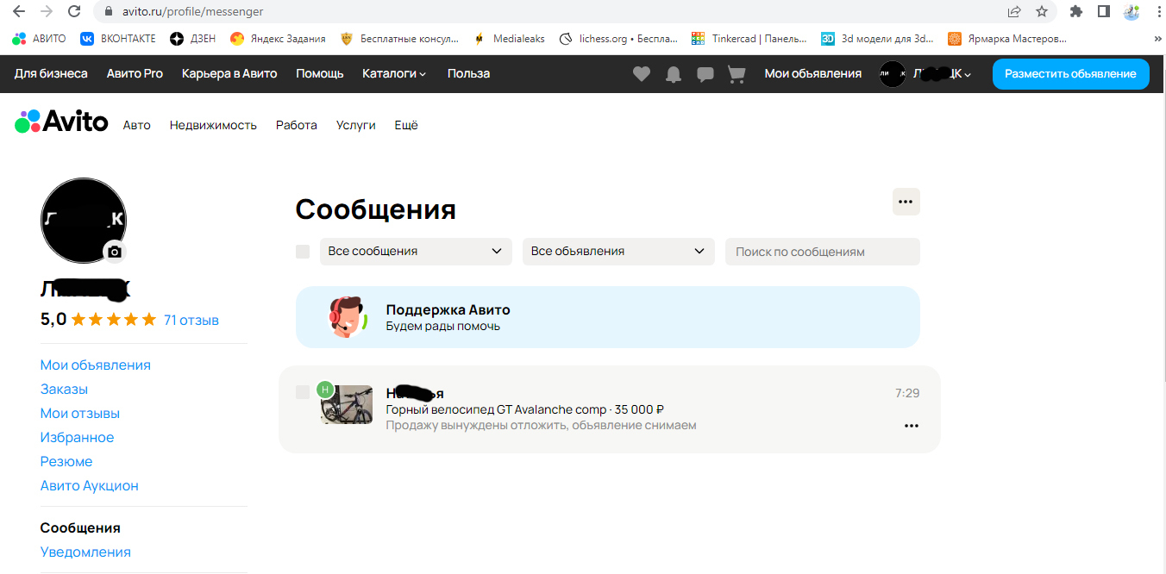1166x574 pixels.
Task: Go to Недвижимость category
Action: (213, 126)
